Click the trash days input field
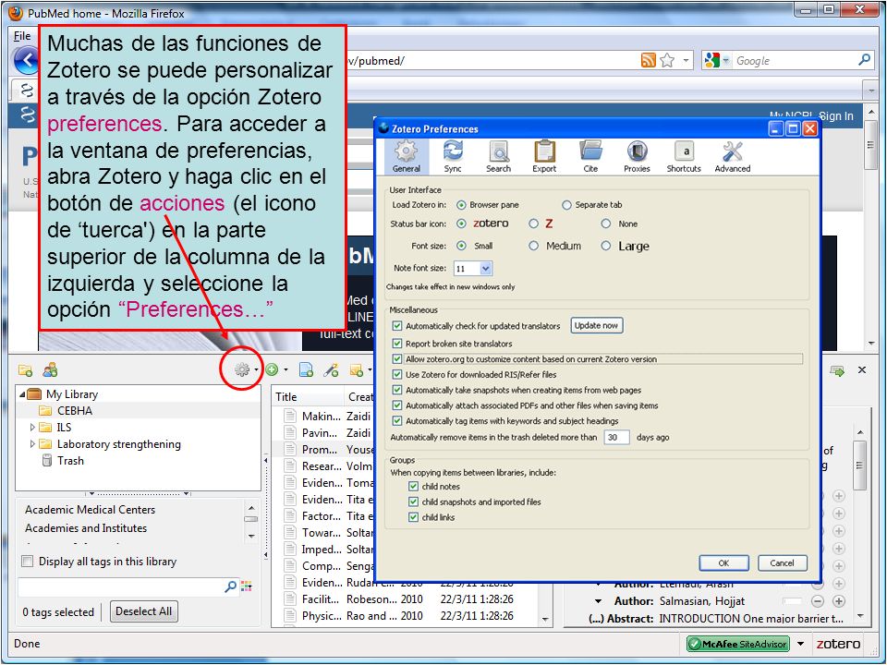This screenshot has height=665, width=887. point(616,437)
